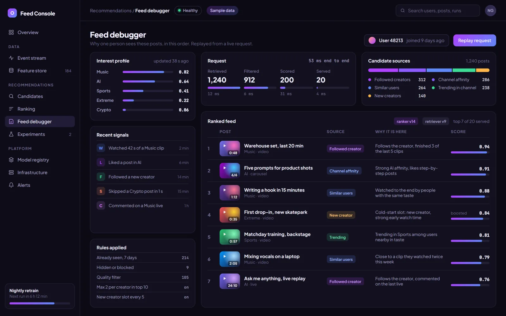Screen dimensions: 506x316
Task: Click the ranker v14 tag
Action: tap(406, 121)
